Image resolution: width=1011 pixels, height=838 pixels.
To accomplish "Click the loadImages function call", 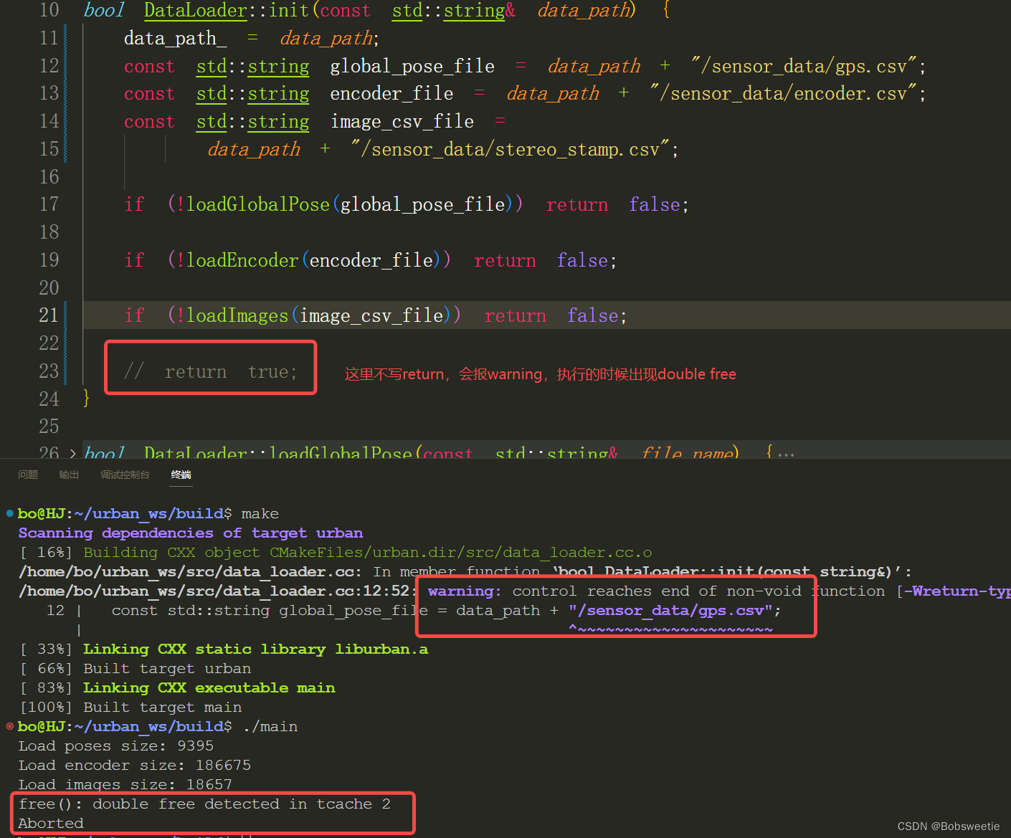I will (237, 315).
